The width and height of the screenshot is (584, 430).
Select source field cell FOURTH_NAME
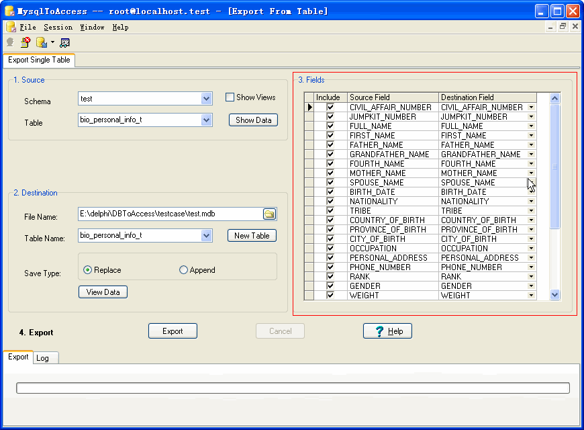[x=393, y=164]
